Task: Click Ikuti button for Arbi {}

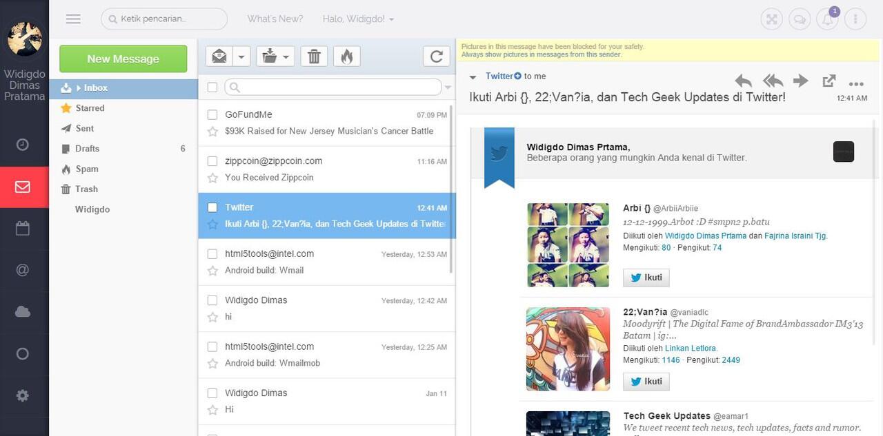Action: pyautogui.click(x=646, y=278)
